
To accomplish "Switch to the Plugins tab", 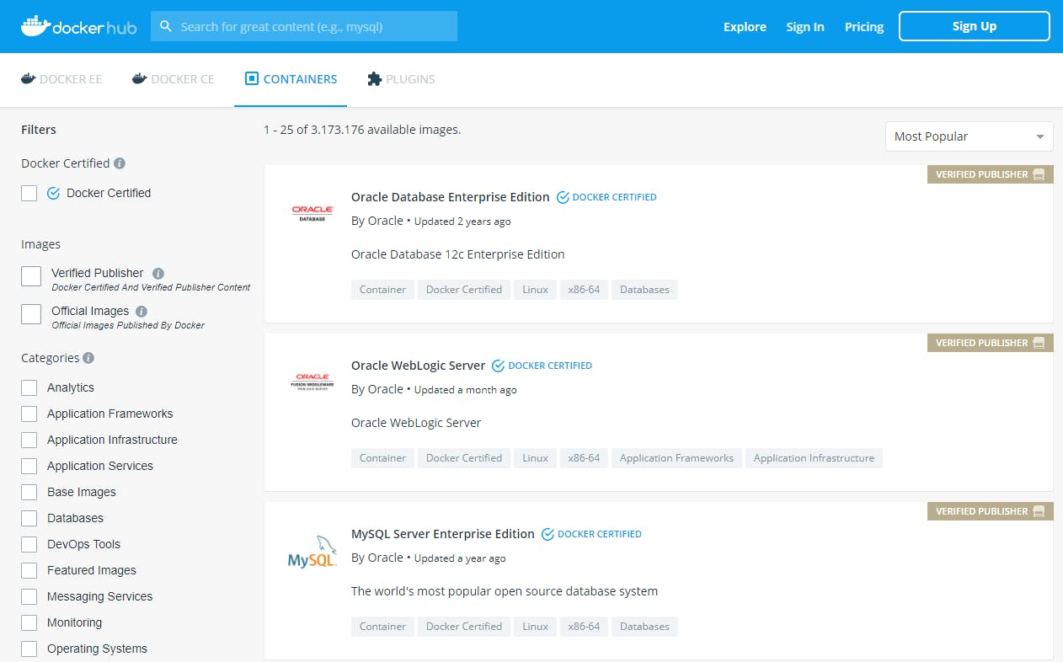I will 401,79.
